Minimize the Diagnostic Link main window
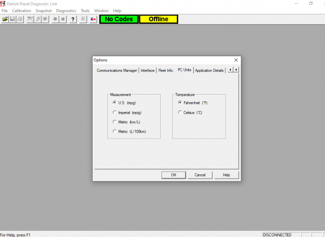This screenshot has width=325, height=237. [x=296, y=4]
